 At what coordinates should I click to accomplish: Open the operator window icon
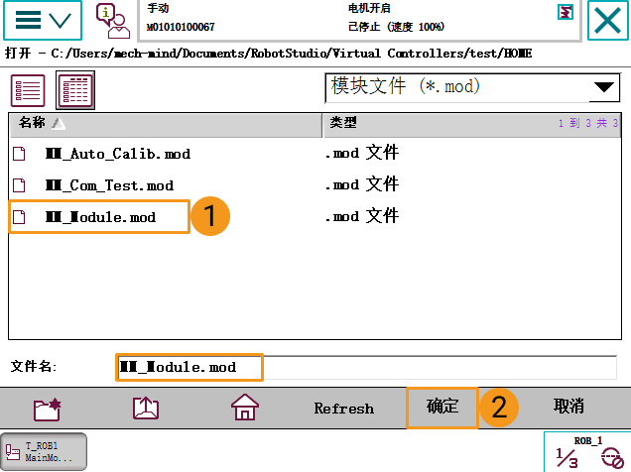pos(113,21)
